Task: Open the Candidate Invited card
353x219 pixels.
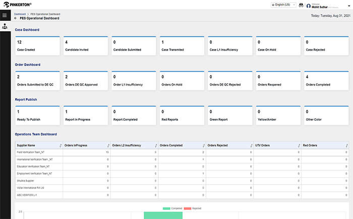Action: (86, 46)
